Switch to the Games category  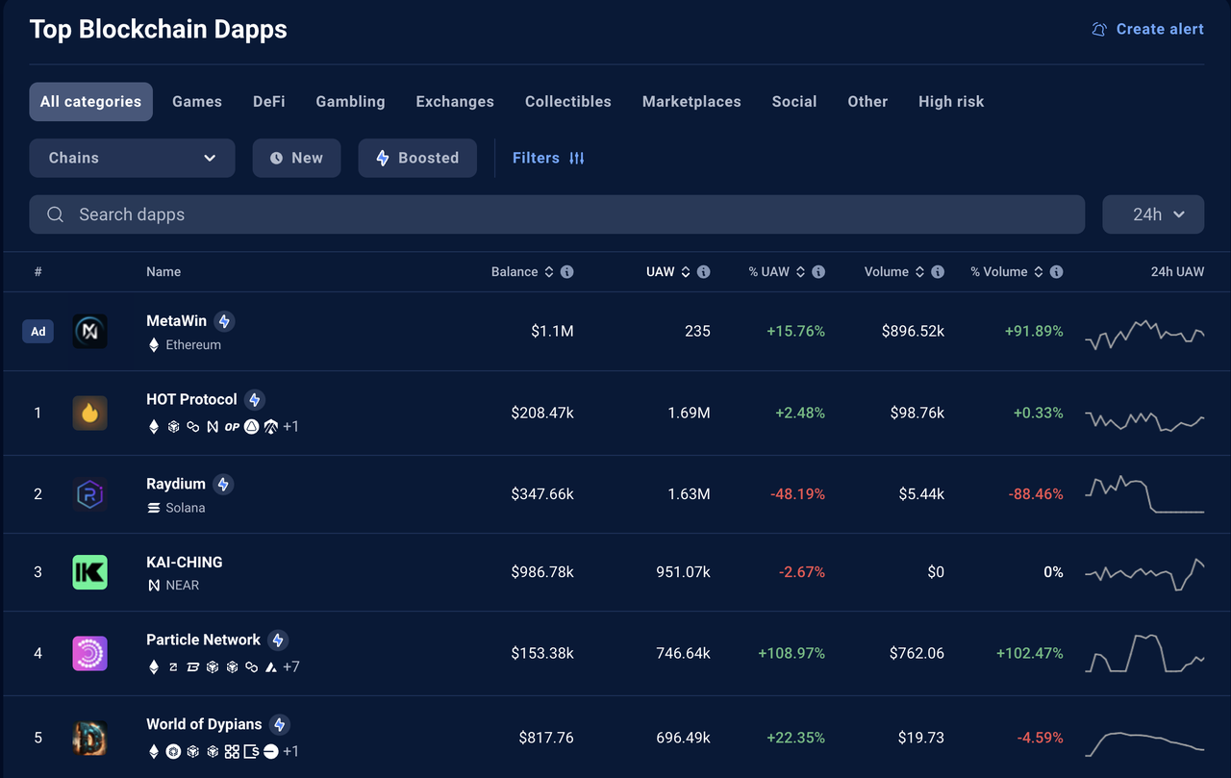(x=197, y=101)
